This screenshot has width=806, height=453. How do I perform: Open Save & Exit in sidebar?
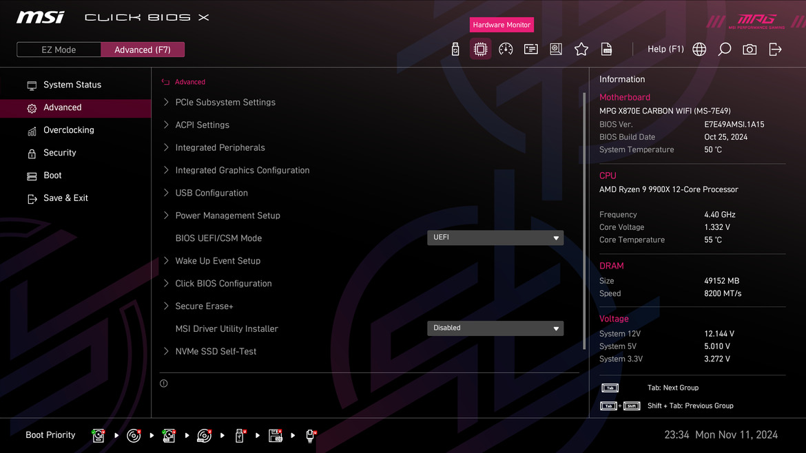(65, 198)
